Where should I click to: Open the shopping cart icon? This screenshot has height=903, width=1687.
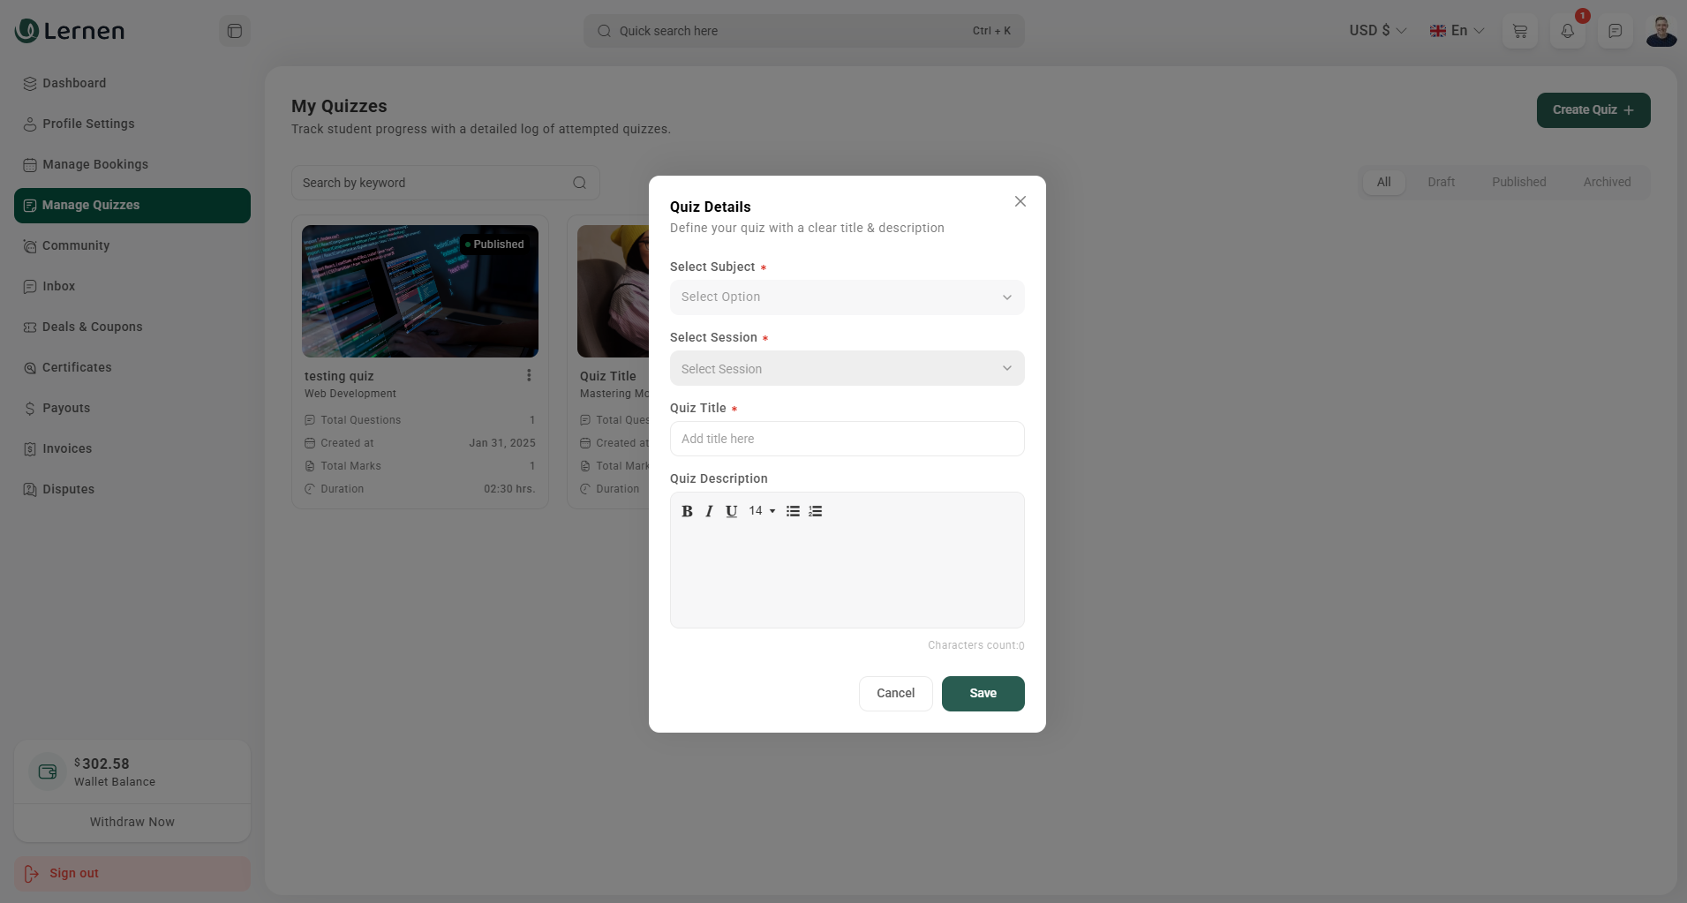click(1519, 31)
